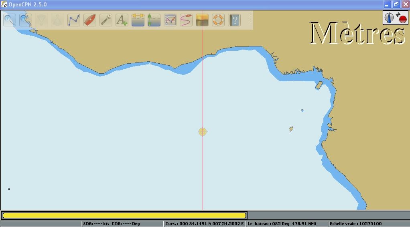The height and width of the screenshot is (227, 410).
Task: Click the red GPS status indicator
Action: [402, 18]
